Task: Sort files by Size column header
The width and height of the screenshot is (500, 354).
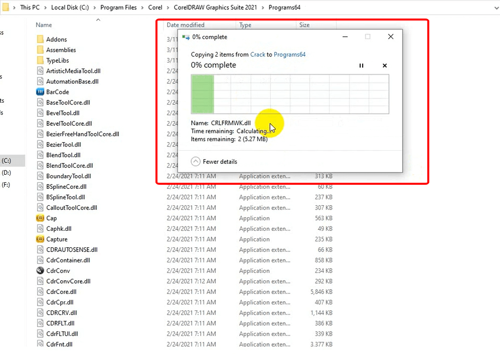Action: tap(304, 25)
